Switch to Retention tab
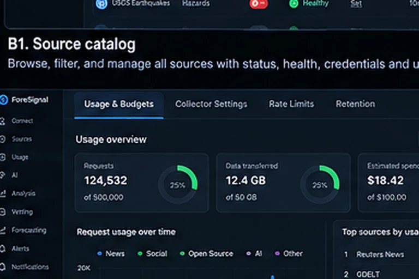The image size is (419, 279). [355, 104]
